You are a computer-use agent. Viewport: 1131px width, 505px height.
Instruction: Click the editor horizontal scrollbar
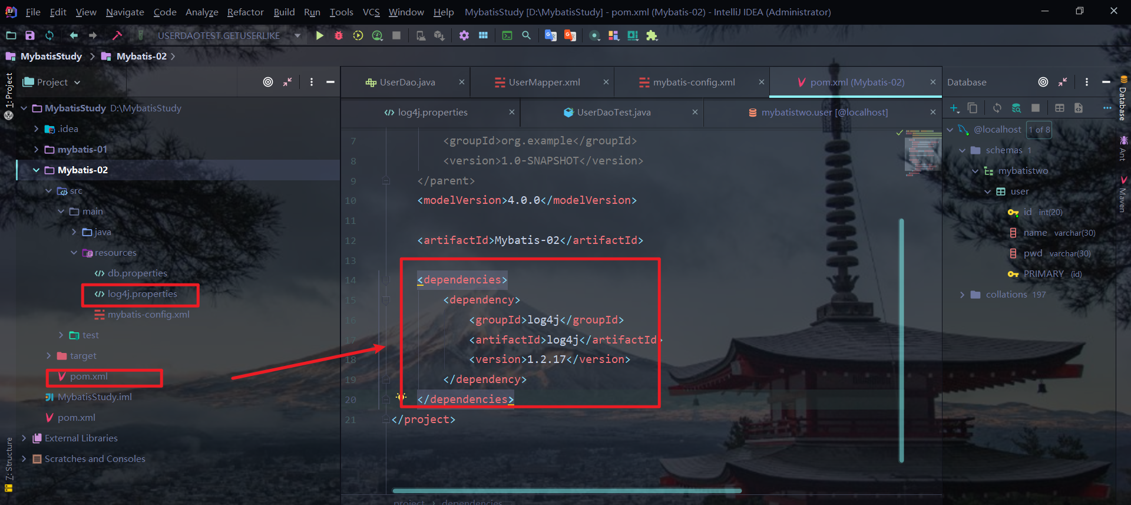pos(567,490)
